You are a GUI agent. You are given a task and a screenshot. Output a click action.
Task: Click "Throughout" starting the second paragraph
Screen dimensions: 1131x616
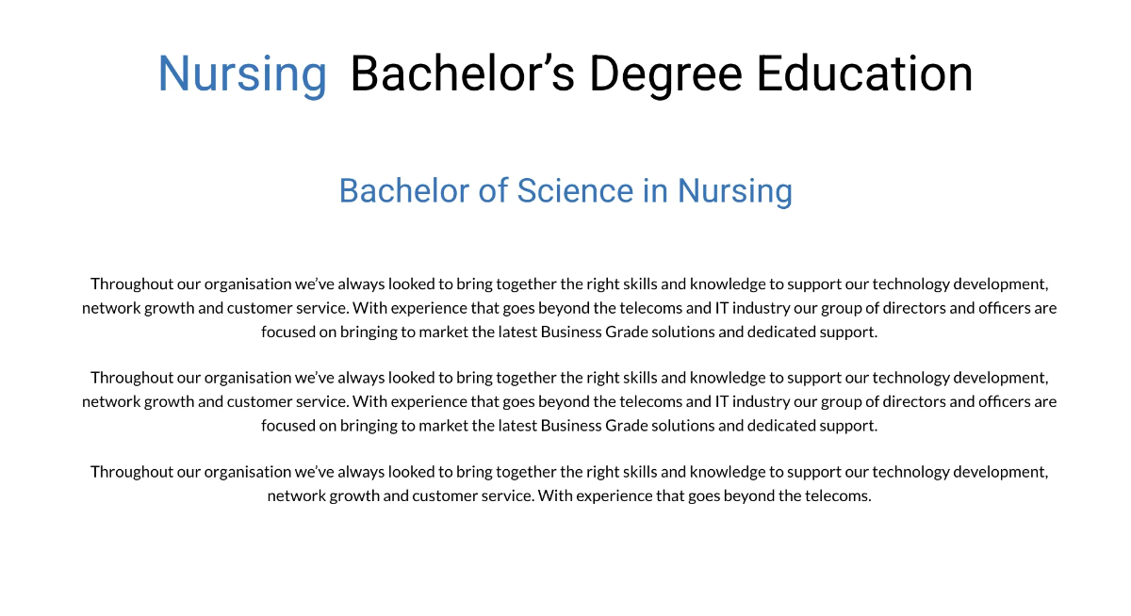131,378
